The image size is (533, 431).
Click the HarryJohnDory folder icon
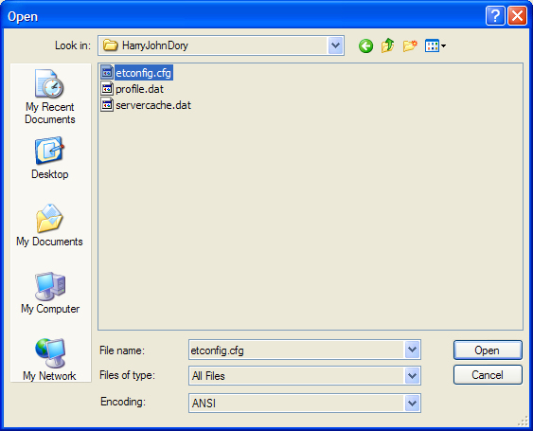[110, 45]
